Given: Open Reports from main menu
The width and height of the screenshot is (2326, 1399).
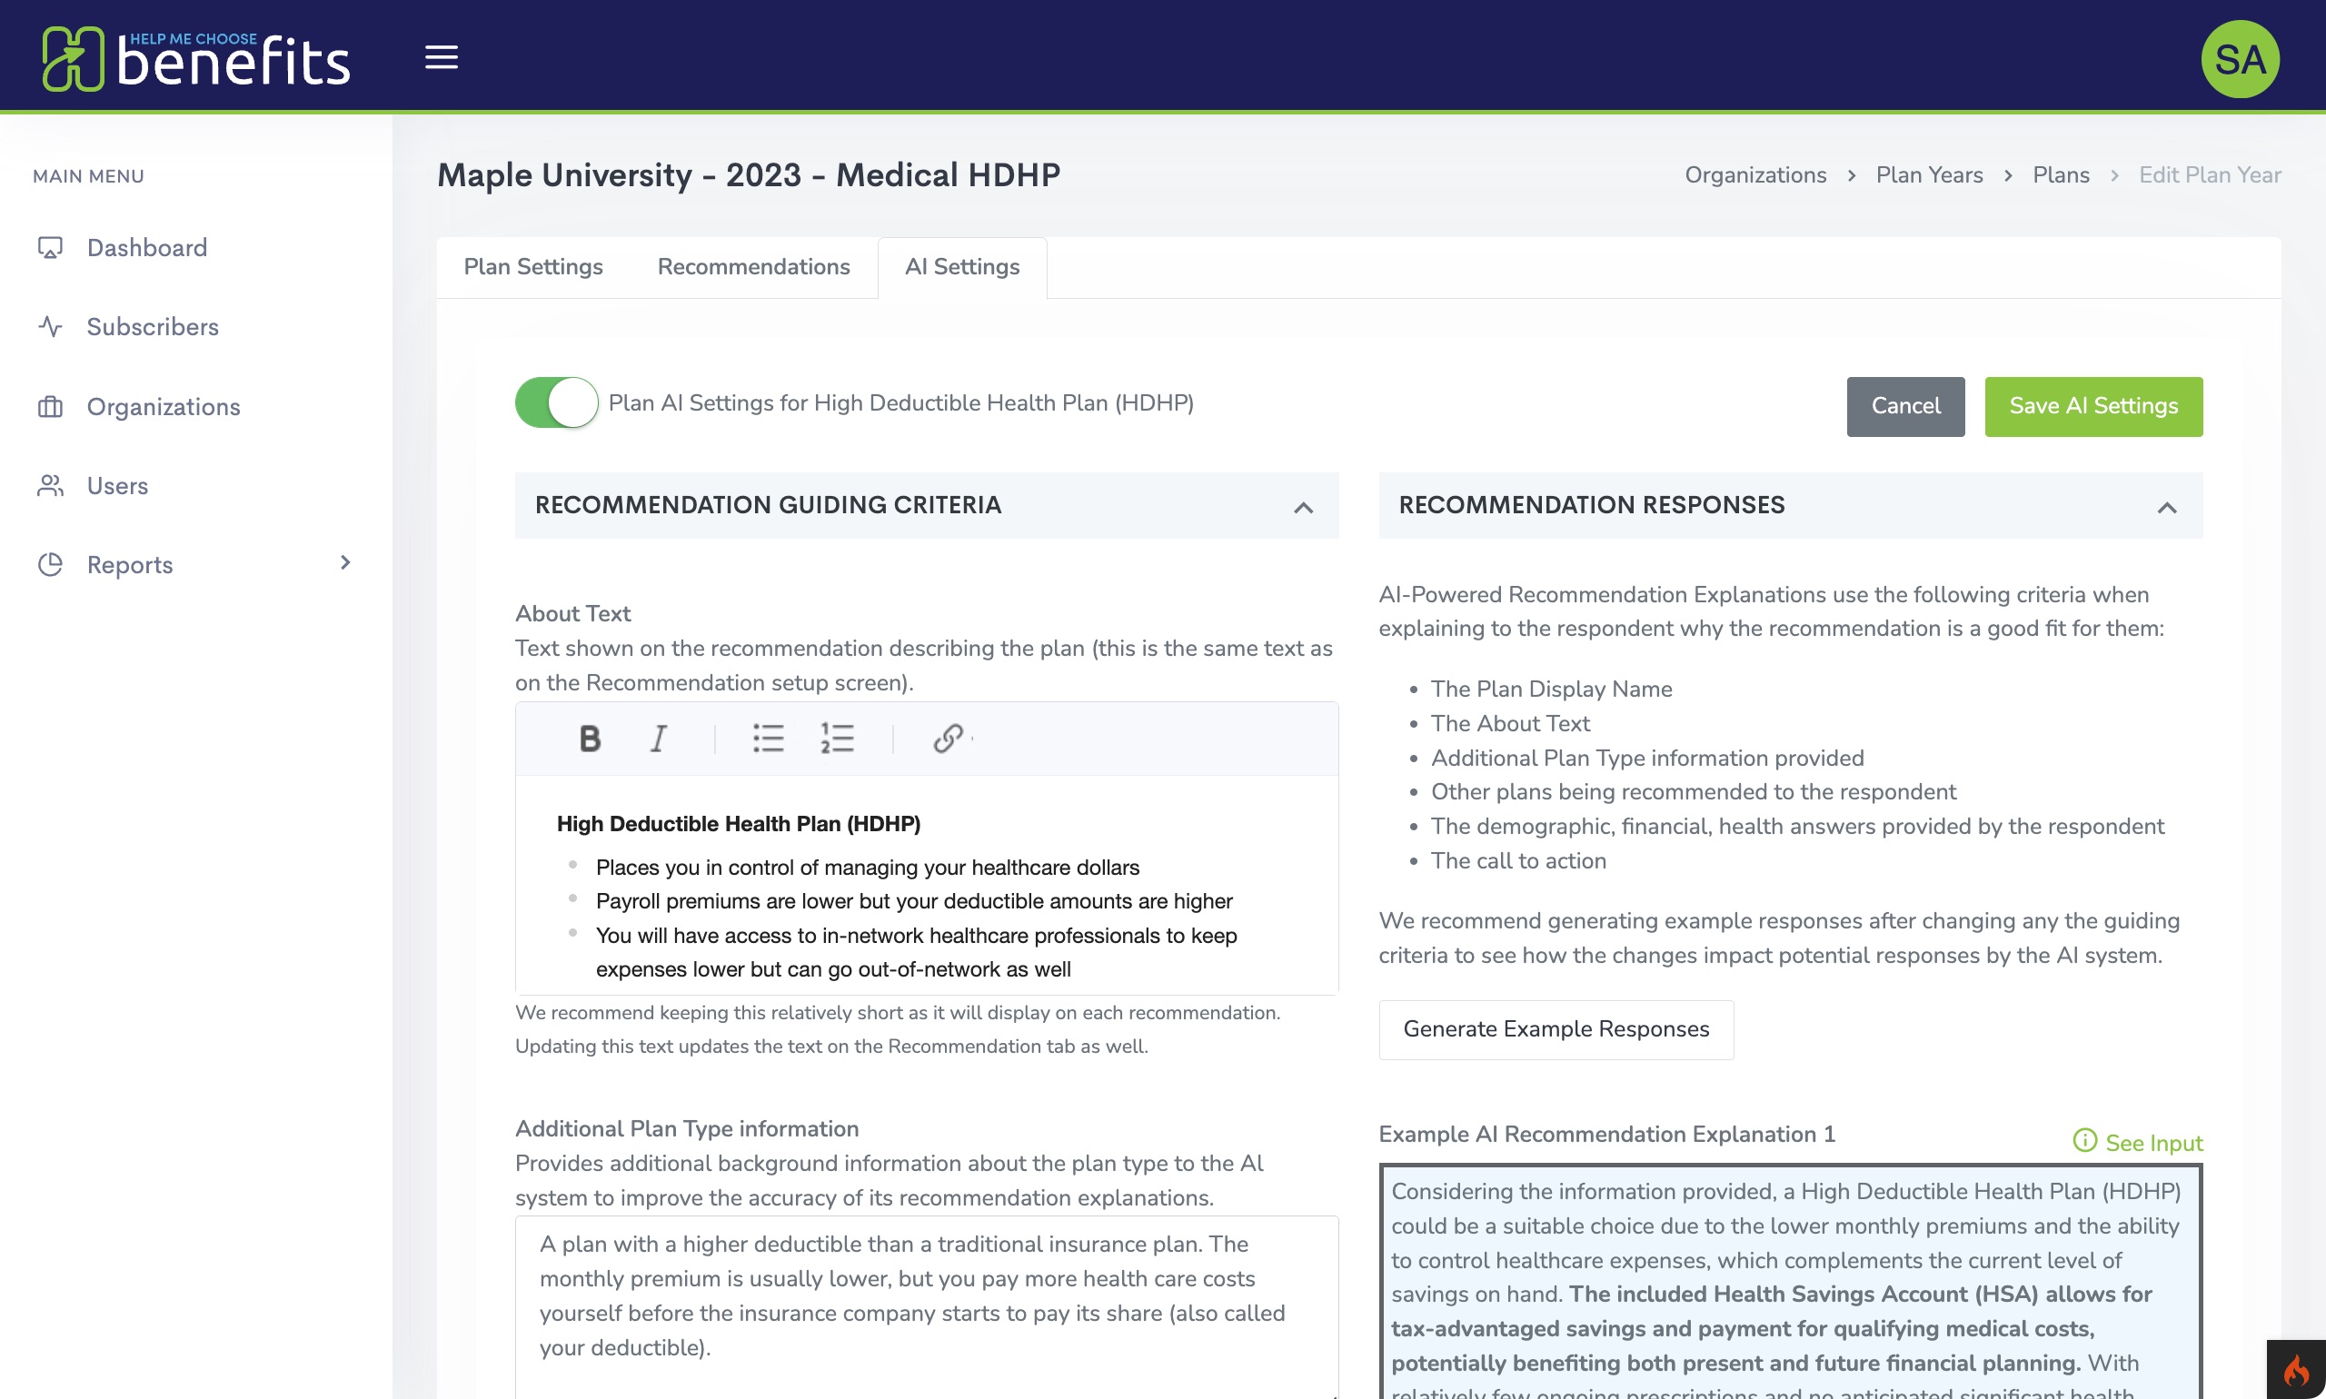Looking at the screenshot, I should [129, 565].
